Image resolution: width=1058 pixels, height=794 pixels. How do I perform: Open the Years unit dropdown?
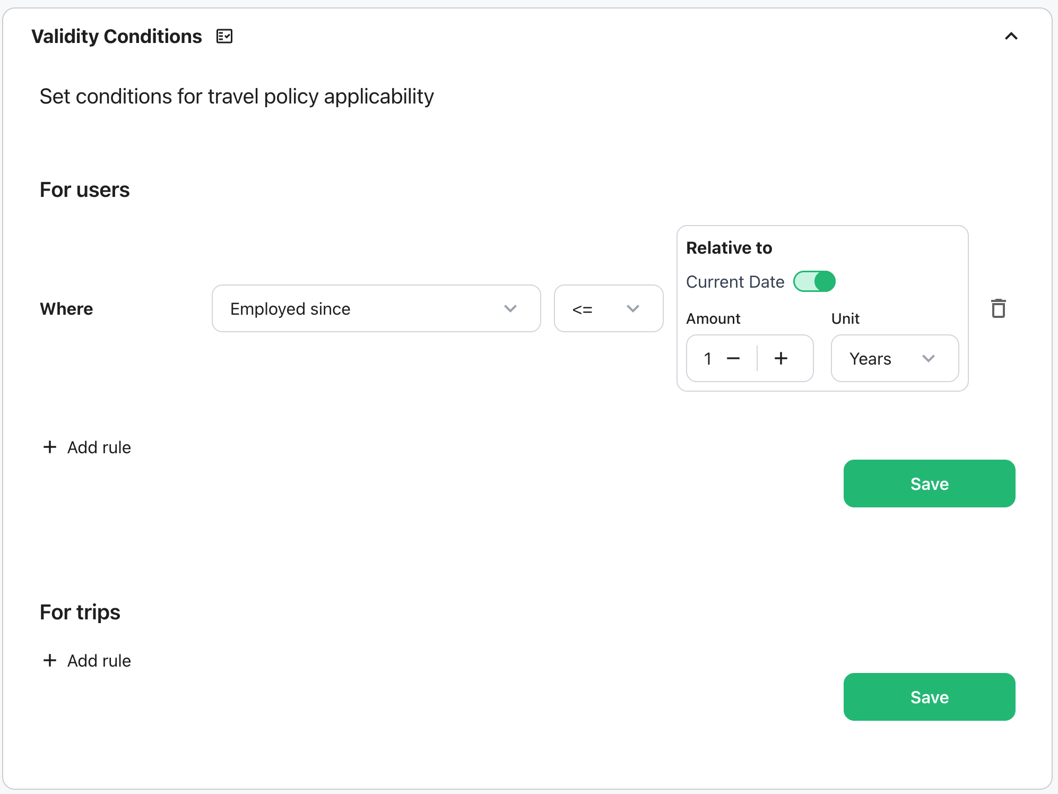click(894, 359)
